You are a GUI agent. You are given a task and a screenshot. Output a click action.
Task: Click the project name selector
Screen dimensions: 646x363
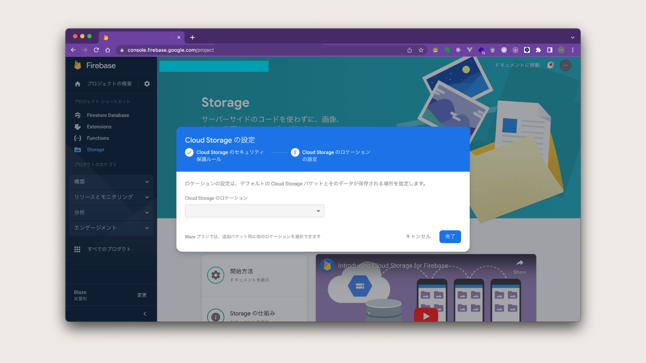pos(214,66)
